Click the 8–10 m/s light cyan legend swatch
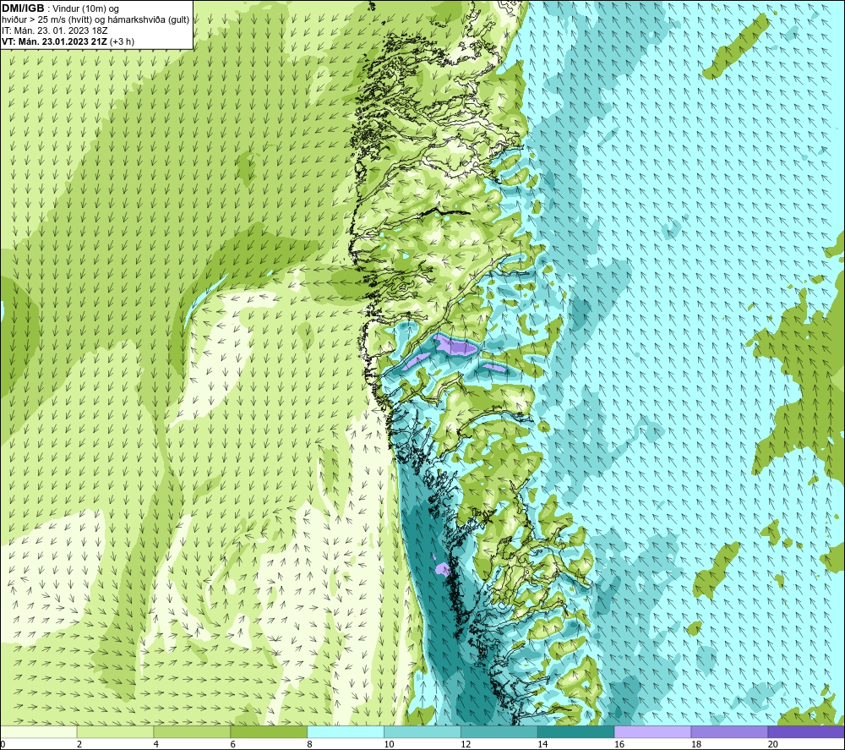 pos(346,731)
